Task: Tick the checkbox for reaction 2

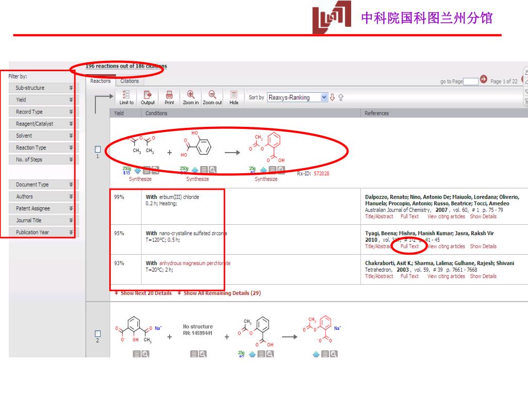Action: click(97, 334)
